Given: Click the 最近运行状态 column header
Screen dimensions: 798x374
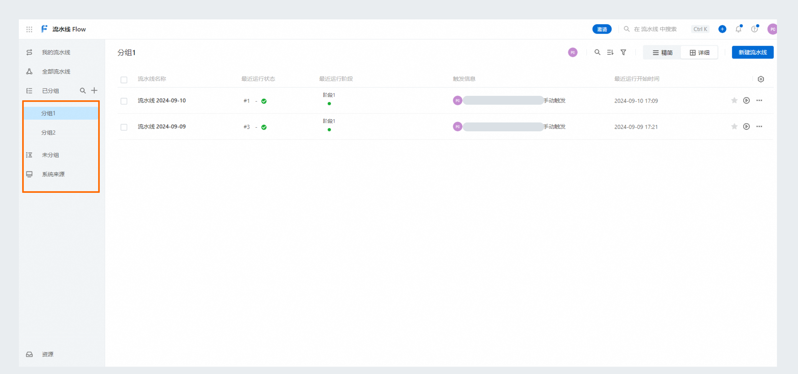Looking at the screenshot, I should (258, 79).
